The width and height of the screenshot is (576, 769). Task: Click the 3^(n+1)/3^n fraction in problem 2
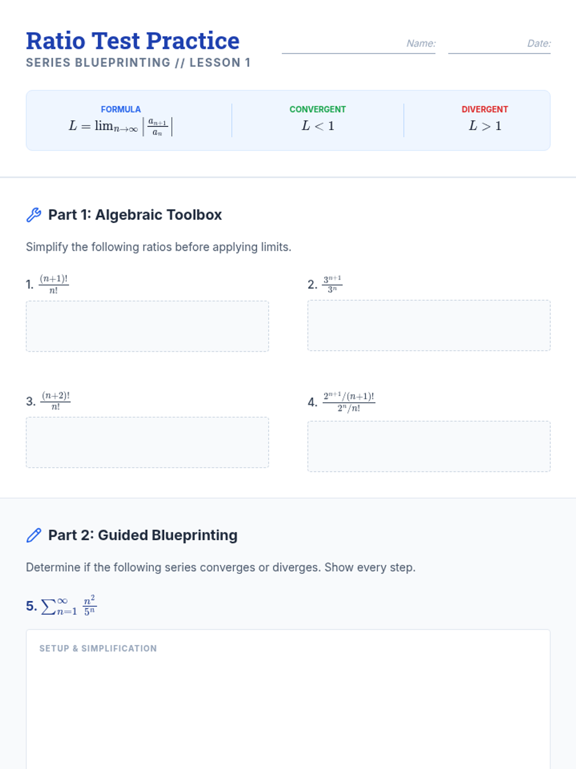[x=332, y=284]
